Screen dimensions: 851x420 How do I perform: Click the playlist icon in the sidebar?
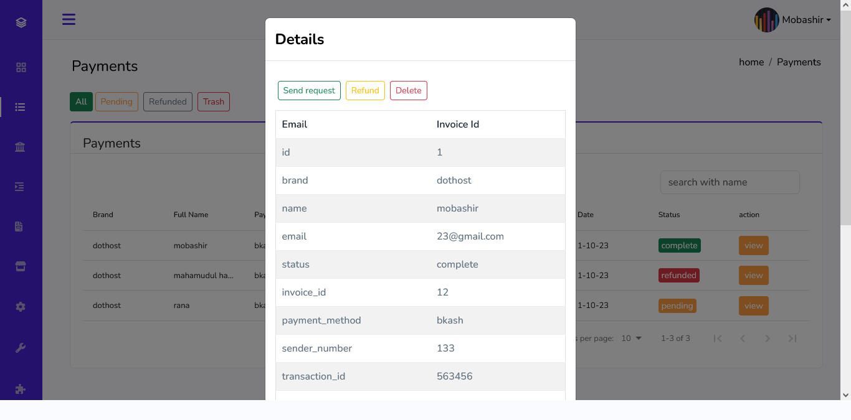point(21,186)
